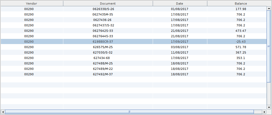Click the negative balance -25.43 cell

tap(240, 42)
